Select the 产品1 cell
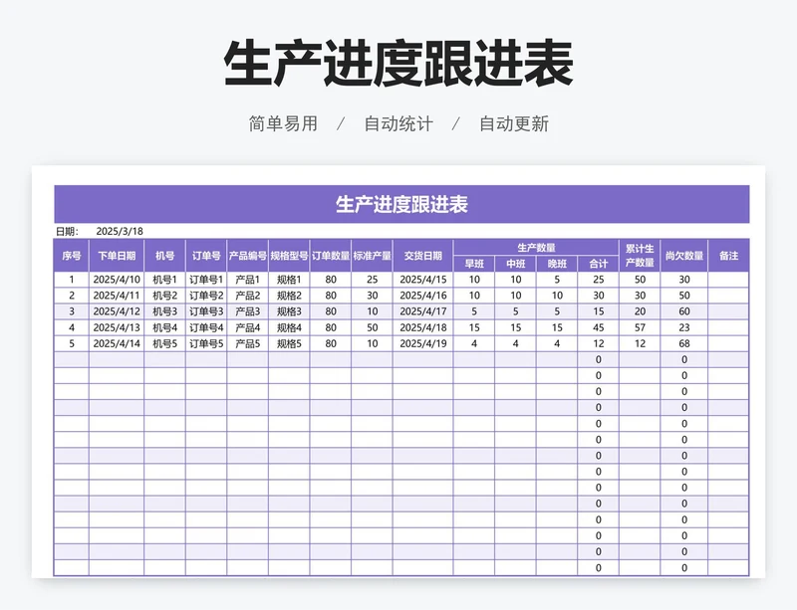Image resolution: width=797 pixels, height=610 pixels. click(247, 280)
